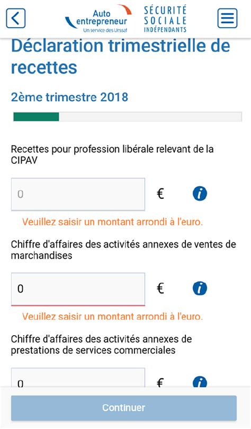
Task: Show info for CIPAV profession libérale recettes
Action: point(200,194)
